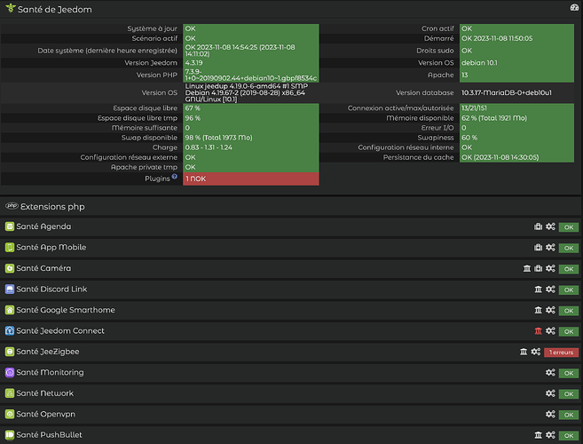Click the OK badge in Santé PushBullet row
This screenshot has width=583, height=444.
coord(569,436)
